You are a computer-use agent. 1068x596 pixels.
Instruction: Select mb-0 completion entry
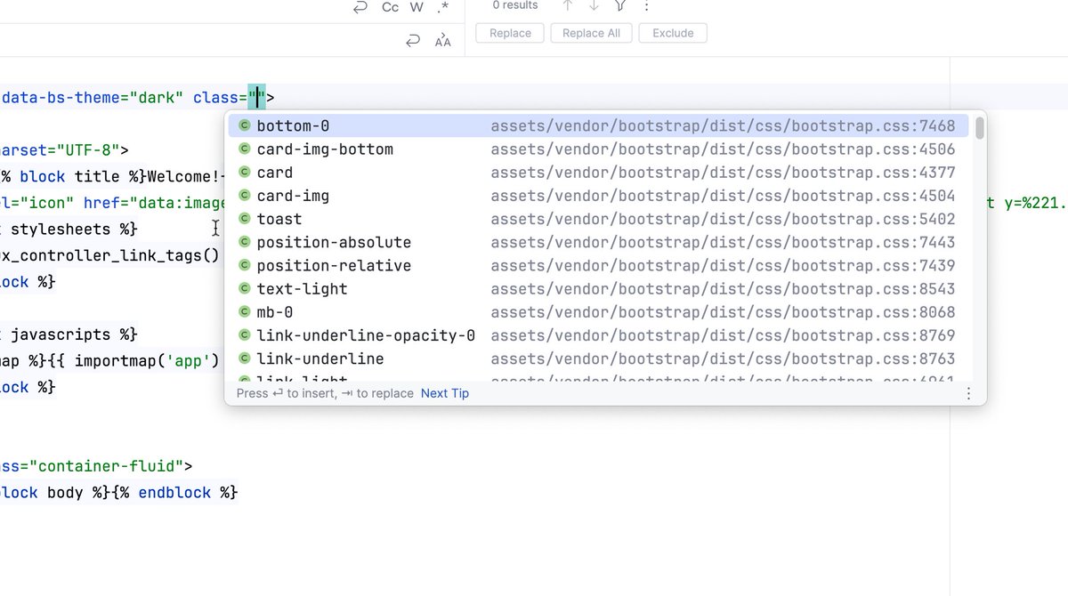pos(600,312)
